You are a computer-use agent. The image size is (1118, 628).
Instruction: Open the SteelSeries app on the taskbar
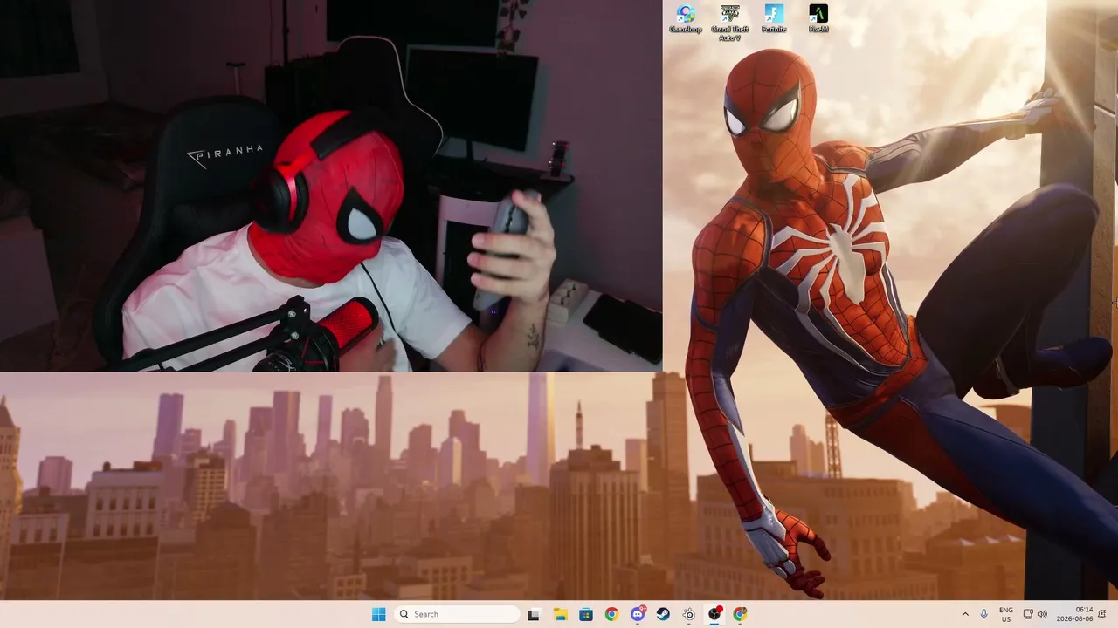(x=689, y=614)
